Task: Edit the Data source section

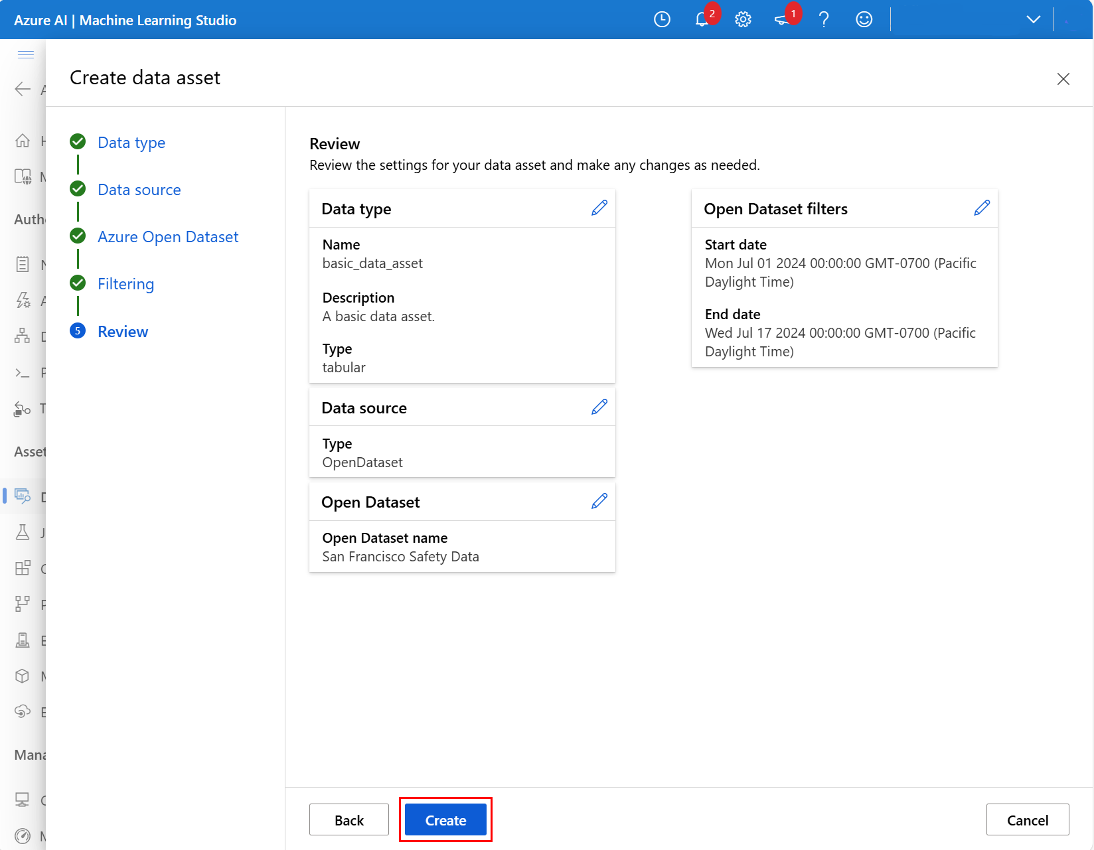Action: pos(599,407)
